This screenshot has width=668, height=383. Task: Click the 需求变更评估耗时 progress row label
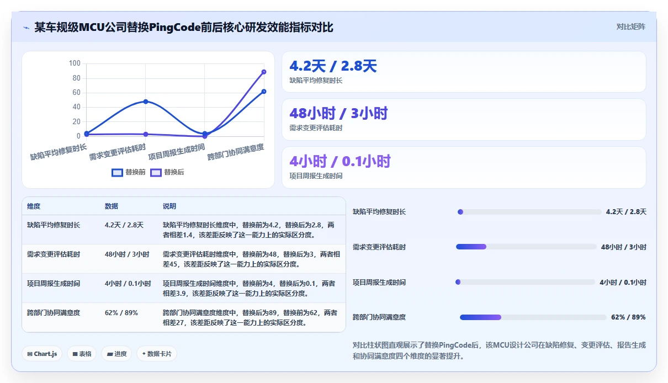tap(379, 247)
